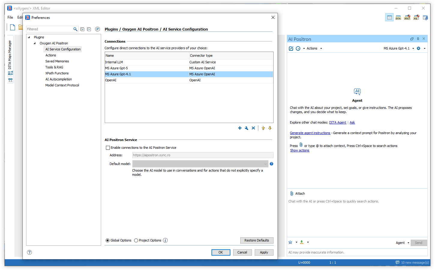Screen dimensions: 435x270
Task: Click the Filtered search text field
Action: point(49,29)
